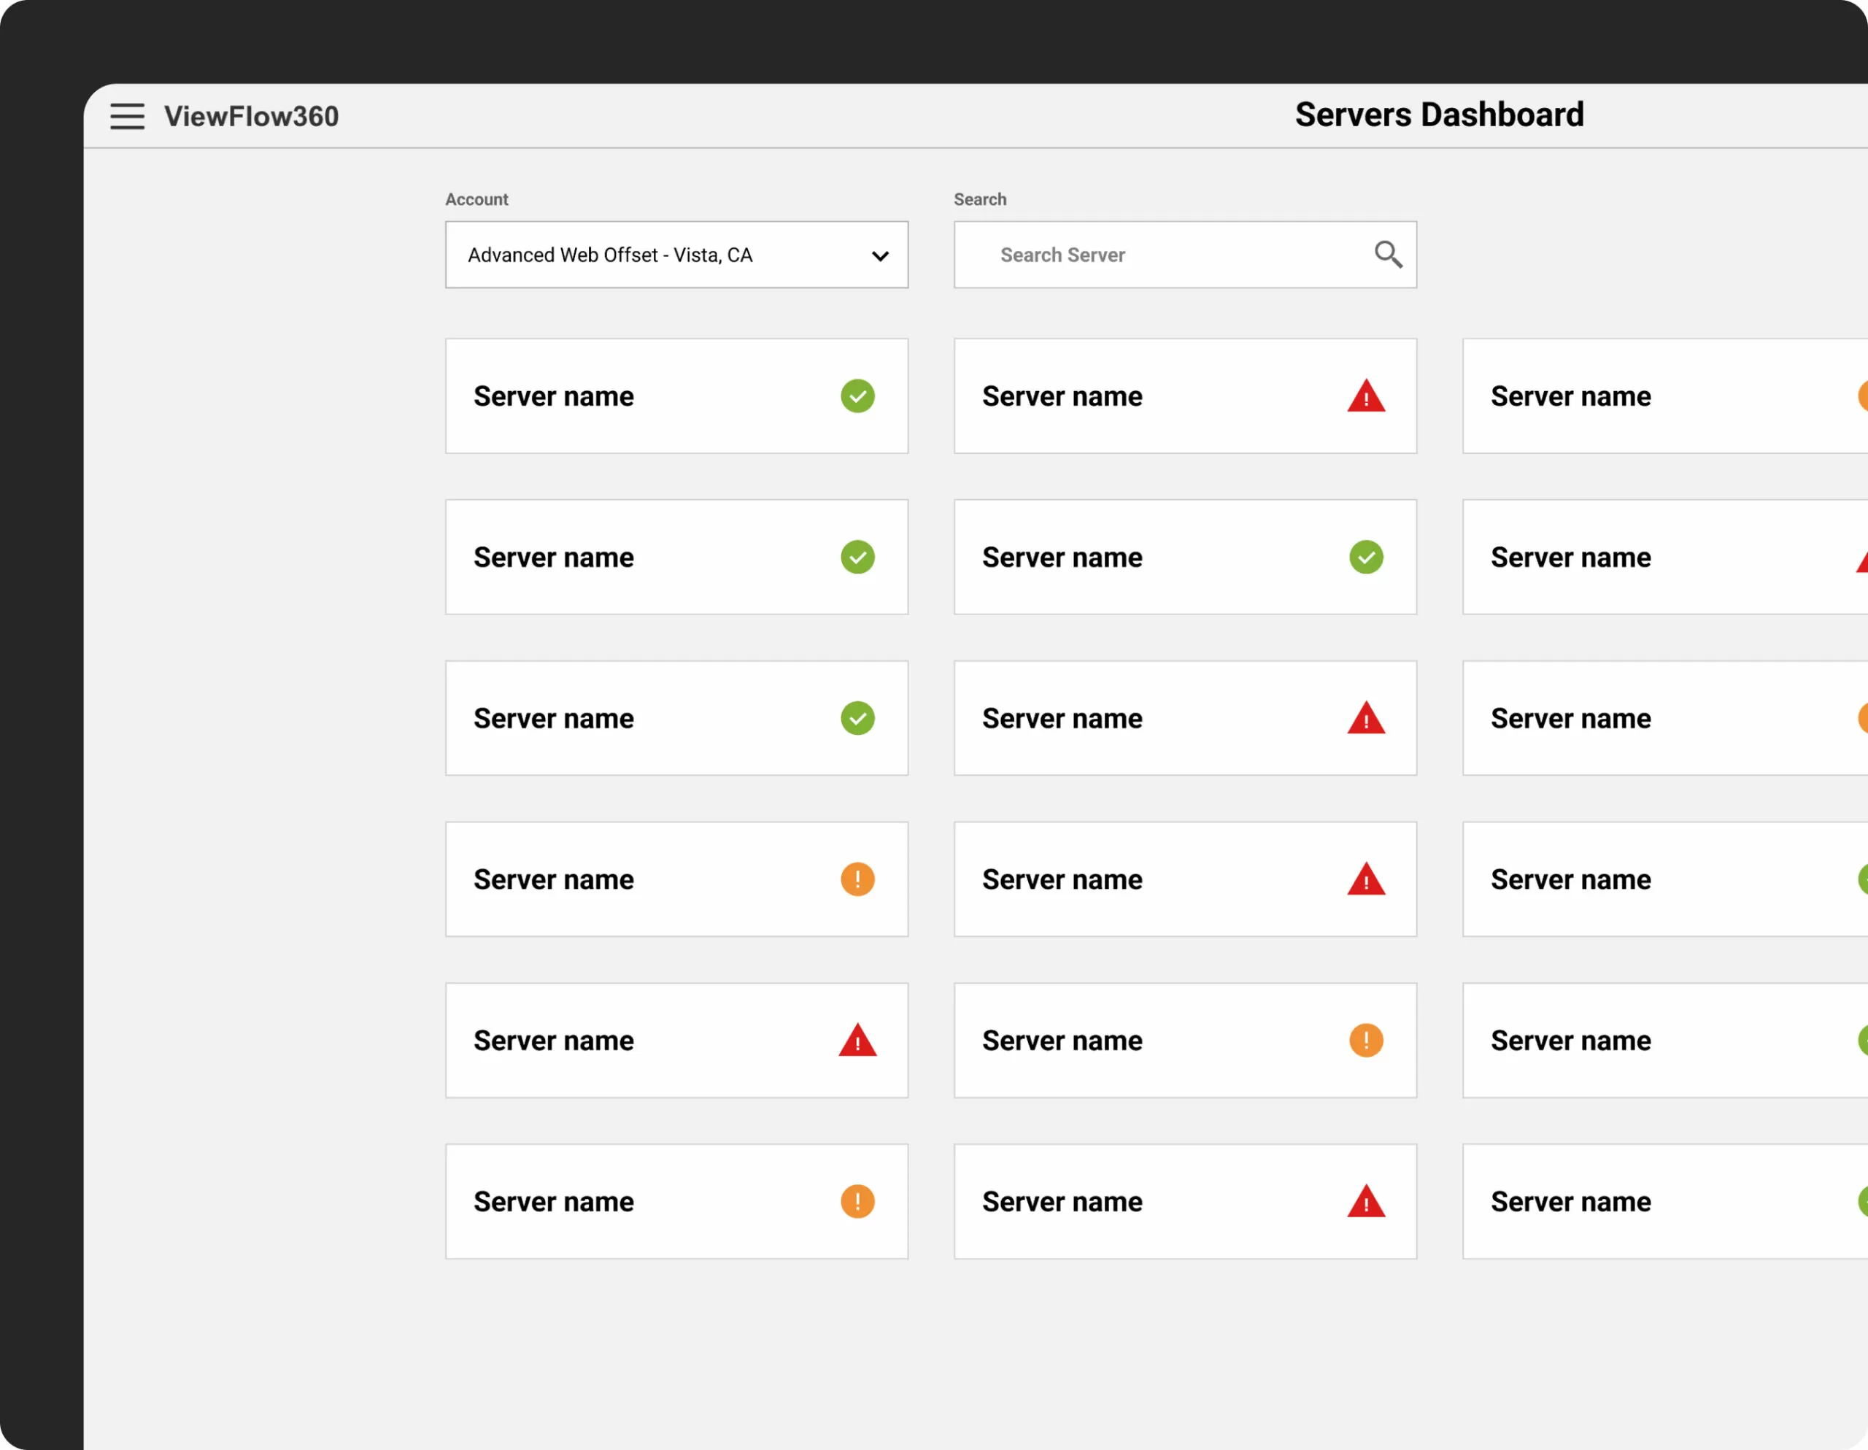Click the Search field label
The width and height of the screenshot is (1868, 1450).
(980, 199)
